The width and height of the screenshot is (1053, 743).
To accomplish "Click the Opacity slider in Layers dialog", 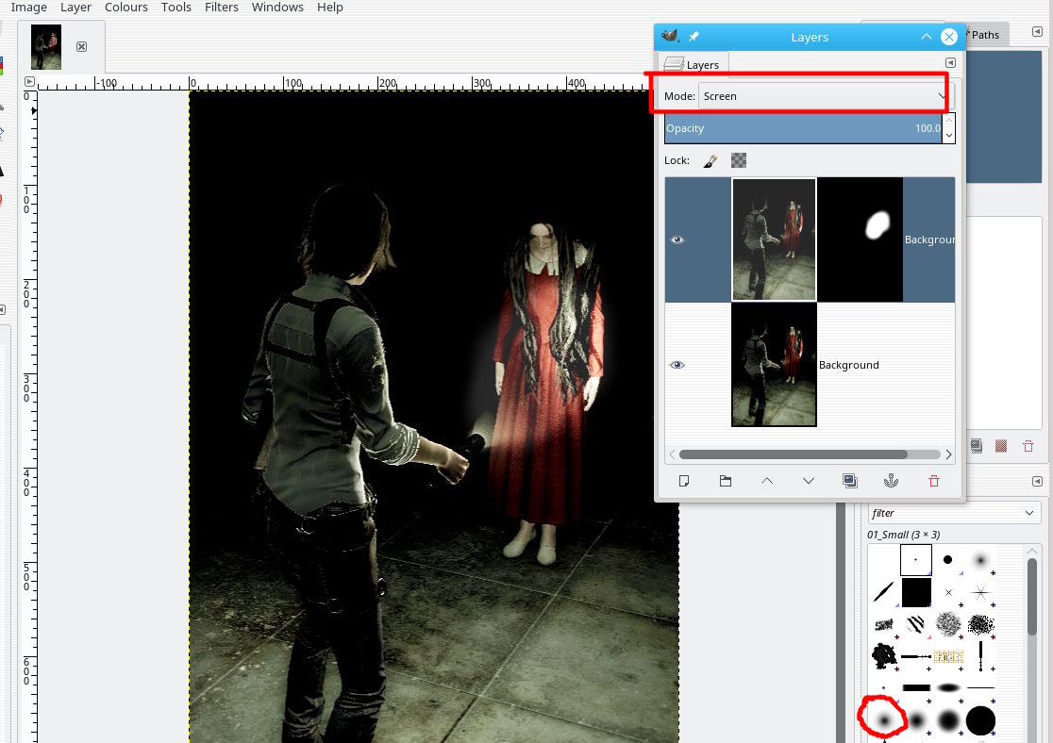I will pos(803,128).
